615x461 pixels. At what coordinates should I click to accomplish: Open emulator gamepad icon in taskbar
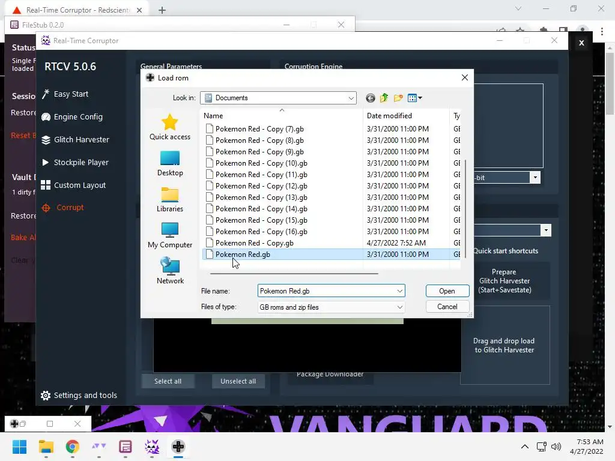coord(178,447)
